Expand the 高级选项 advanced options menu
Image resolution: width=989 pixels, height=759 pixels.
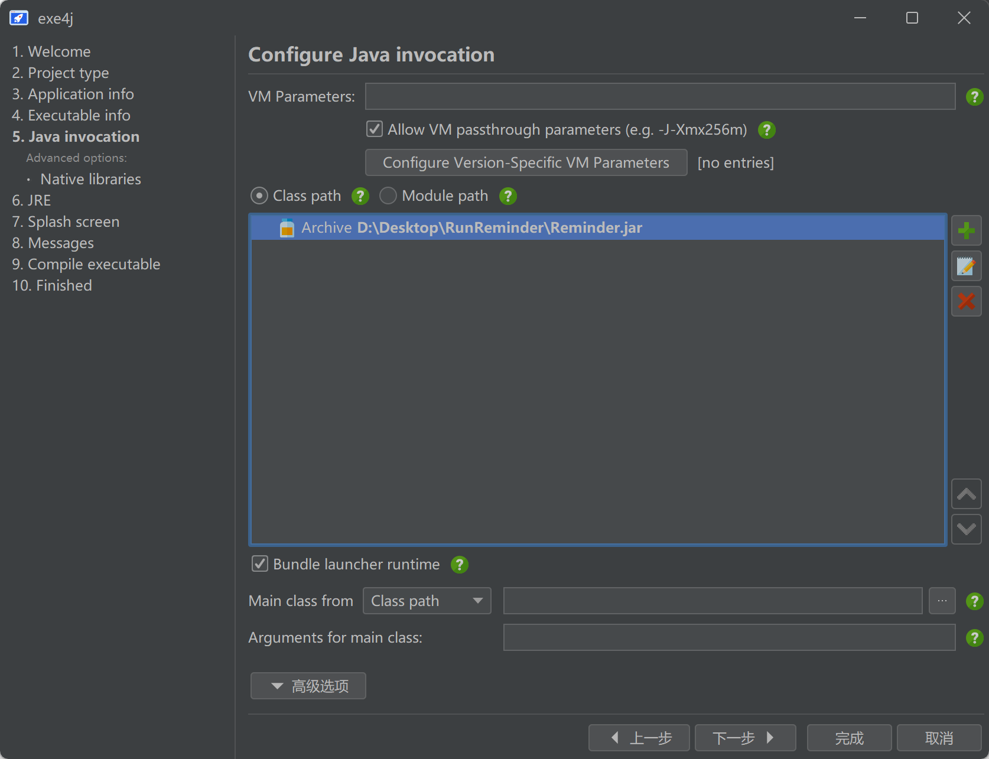coord(308,686)
